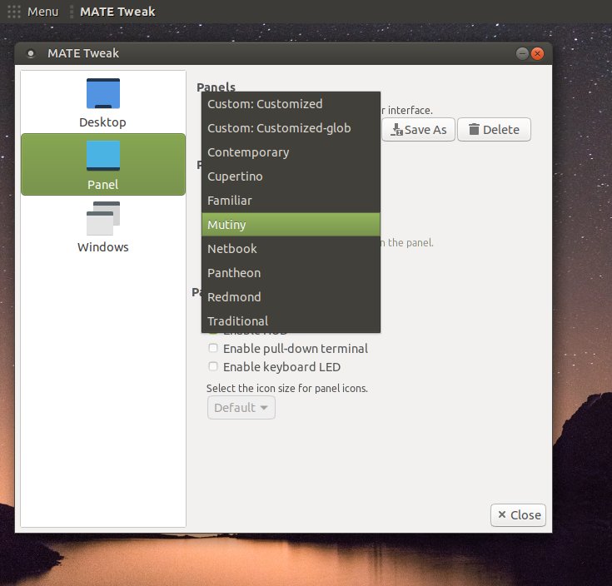Switch to the Pantheon layout
Screen dimensions: 612x586
point(291,273)
